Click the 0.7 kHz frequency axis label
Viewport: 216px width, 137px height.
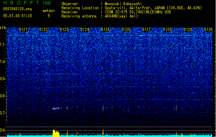[x=3, y=113]
